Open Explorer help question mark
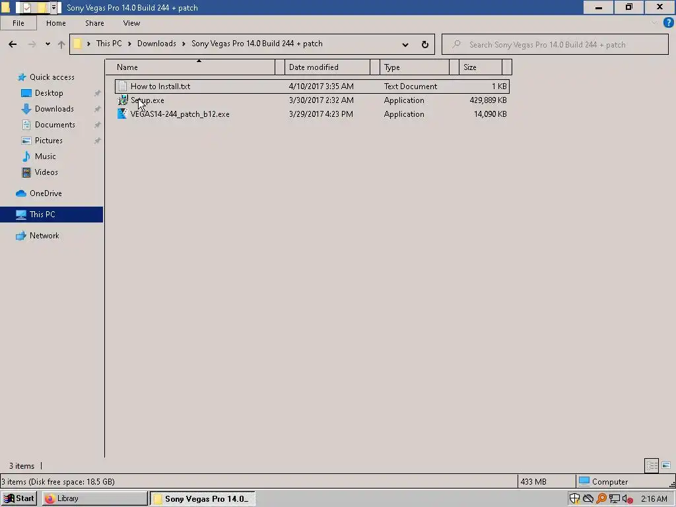The width and height of the screenshot is (676, 507). pyautogui.click(x=668, y=23)
